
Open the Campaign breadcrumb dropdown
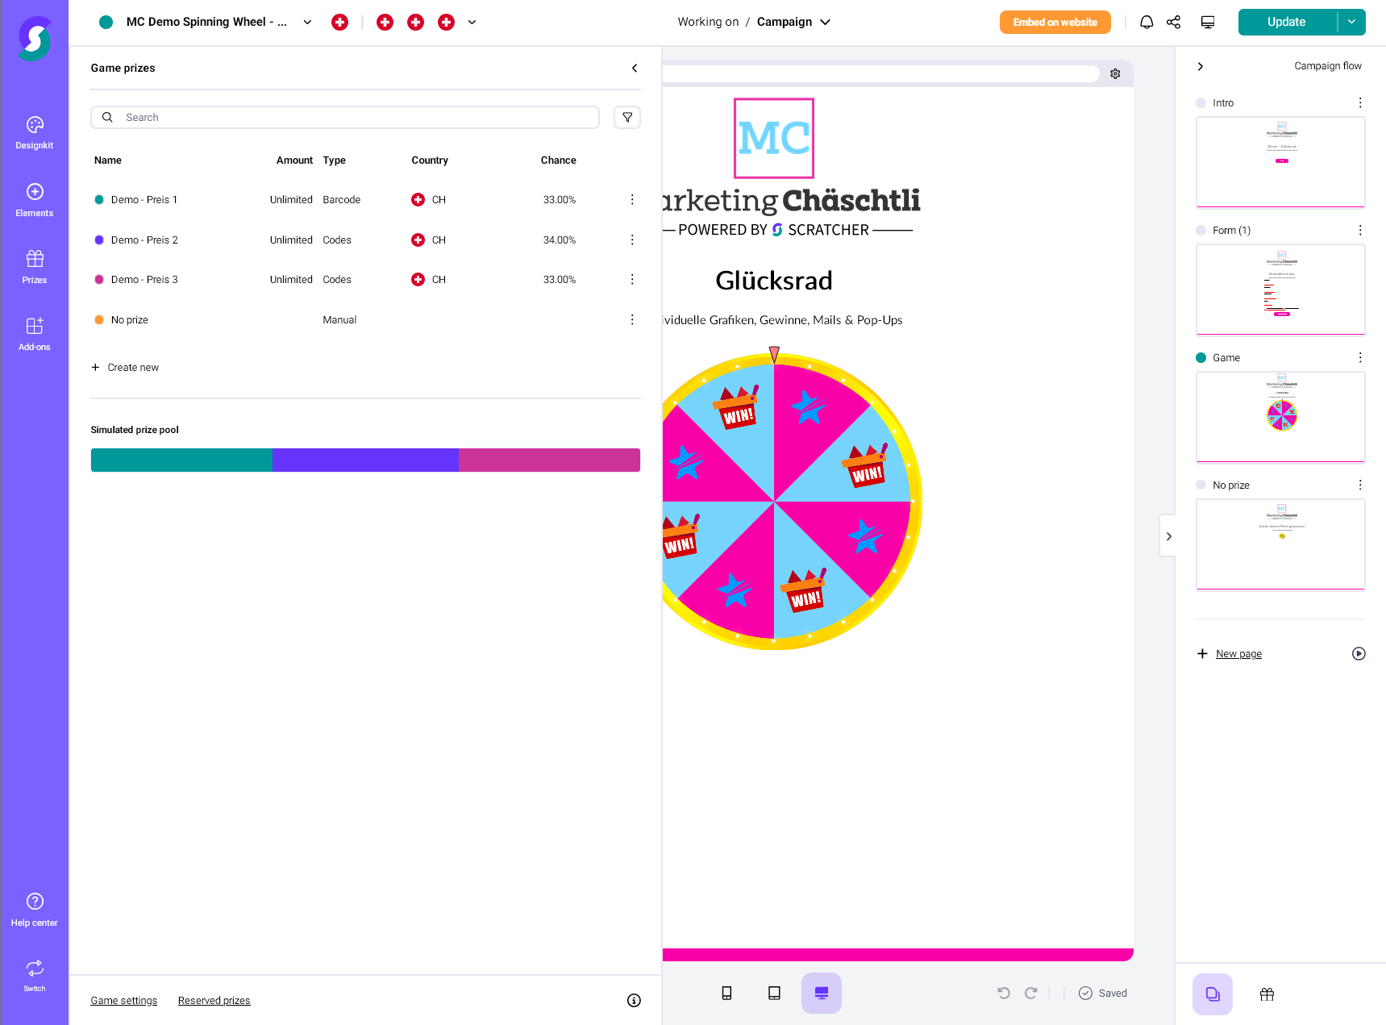click(825, 22)
